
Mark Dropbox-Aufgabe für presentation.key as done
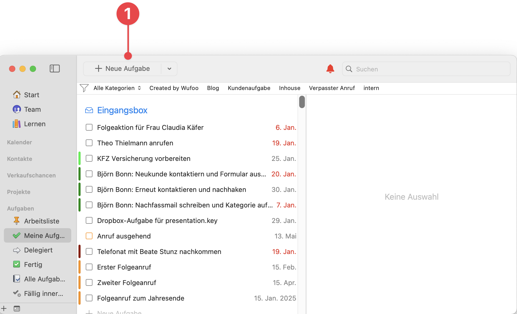[x=89, y=220]
